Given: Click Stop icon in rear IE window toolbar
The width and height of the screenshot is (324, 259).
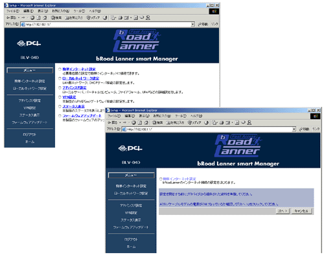Looking at the screenshot, I should tap(32, 17).
